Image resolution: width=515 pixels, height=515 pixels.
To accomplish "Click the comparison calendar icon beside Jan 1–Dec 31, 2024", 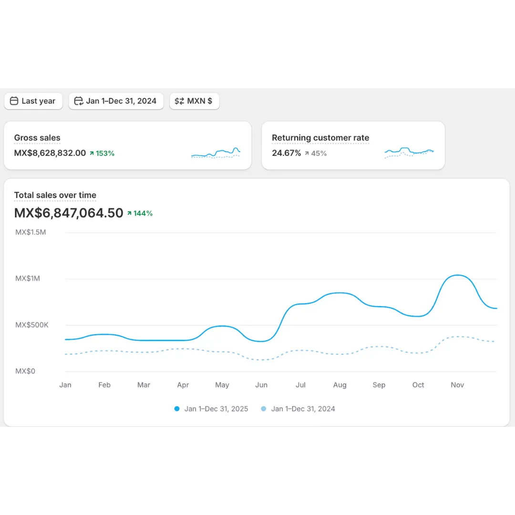I will coord(79,101).
